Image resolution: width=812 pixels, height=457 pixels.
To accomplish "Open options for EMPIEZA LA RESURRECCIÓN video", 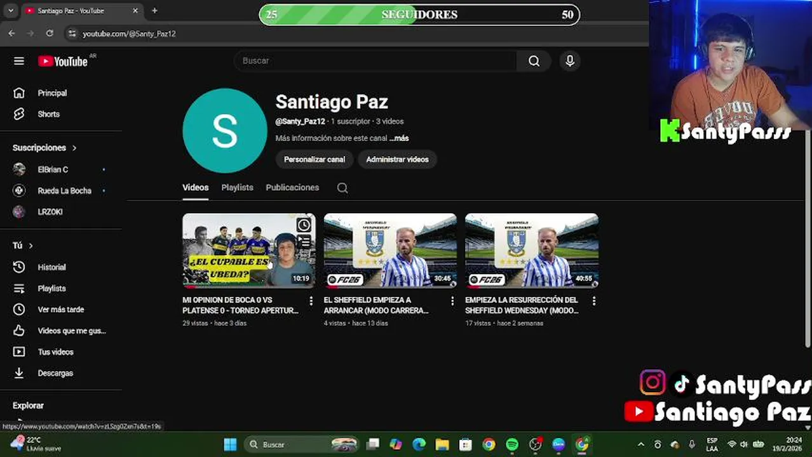I will pyautogui.click(x=593, y=301).
